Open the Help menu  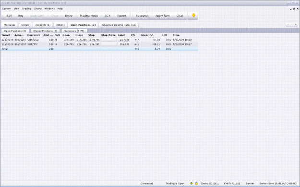(x=60, y=9)
